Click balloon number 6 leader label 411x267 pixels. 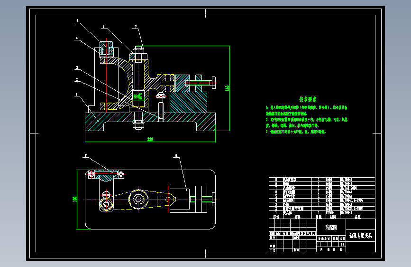(x=103, y=26)
